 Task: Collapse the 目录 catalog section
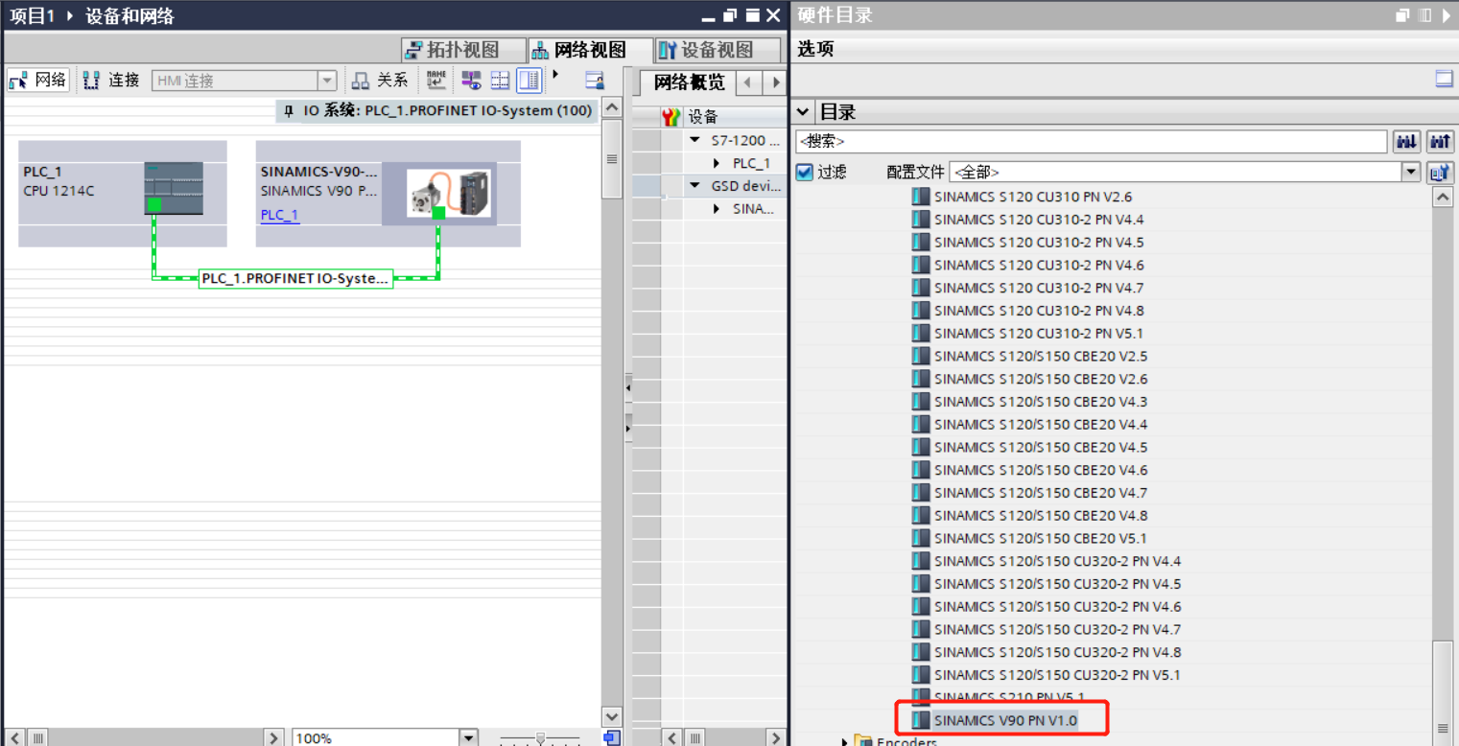803,112
